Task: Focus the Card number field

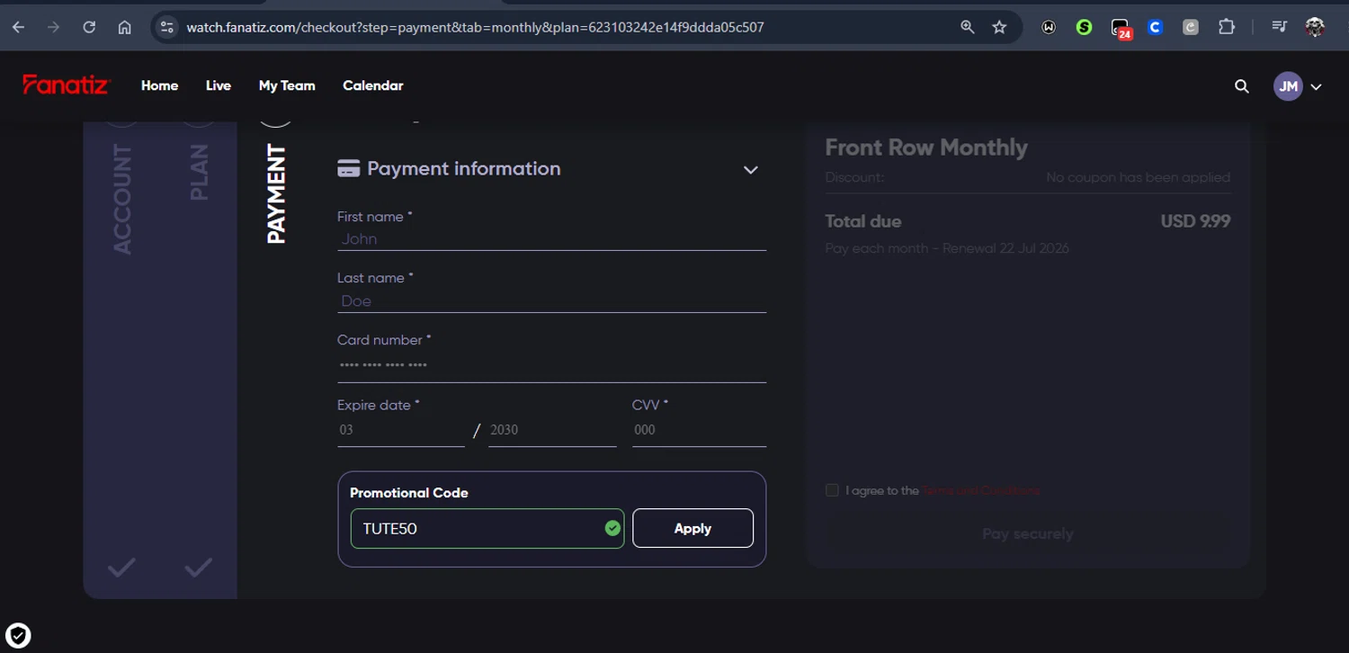Action: (x=551, y=366)
